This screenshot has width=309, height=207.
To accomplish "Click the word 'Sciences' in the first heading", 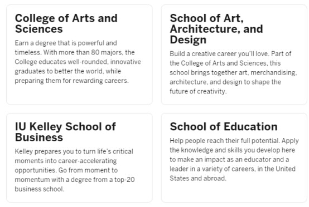I will pos(39,29).
